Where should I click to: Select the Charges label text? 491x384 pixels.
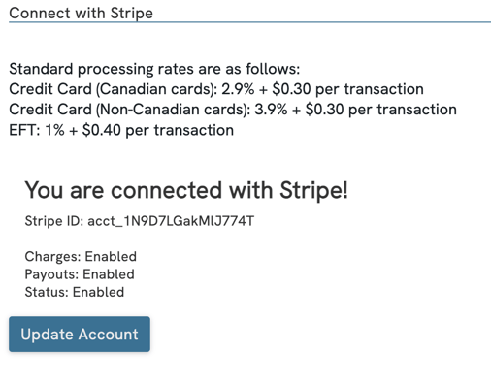point(52,257)
